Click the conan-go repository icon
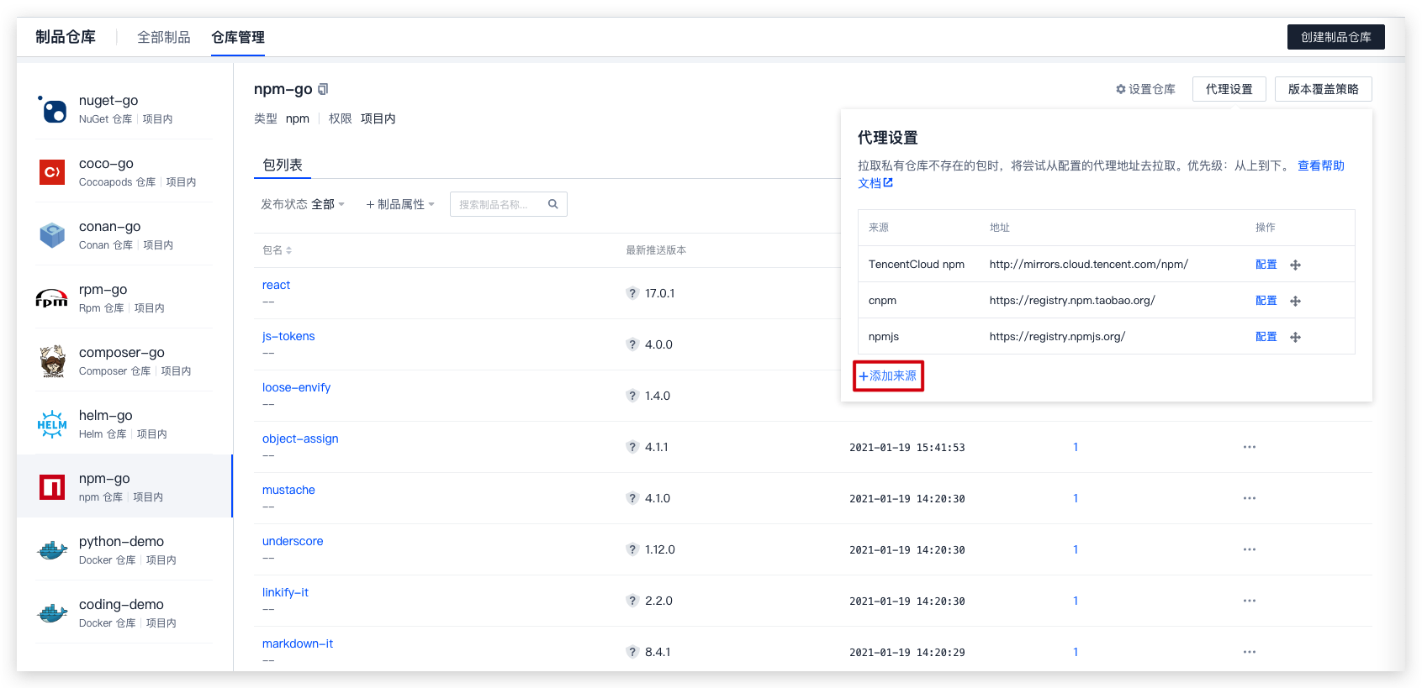Image resolution: width=1422 pixels, height=688 pixels. click(x=52, y=235)
